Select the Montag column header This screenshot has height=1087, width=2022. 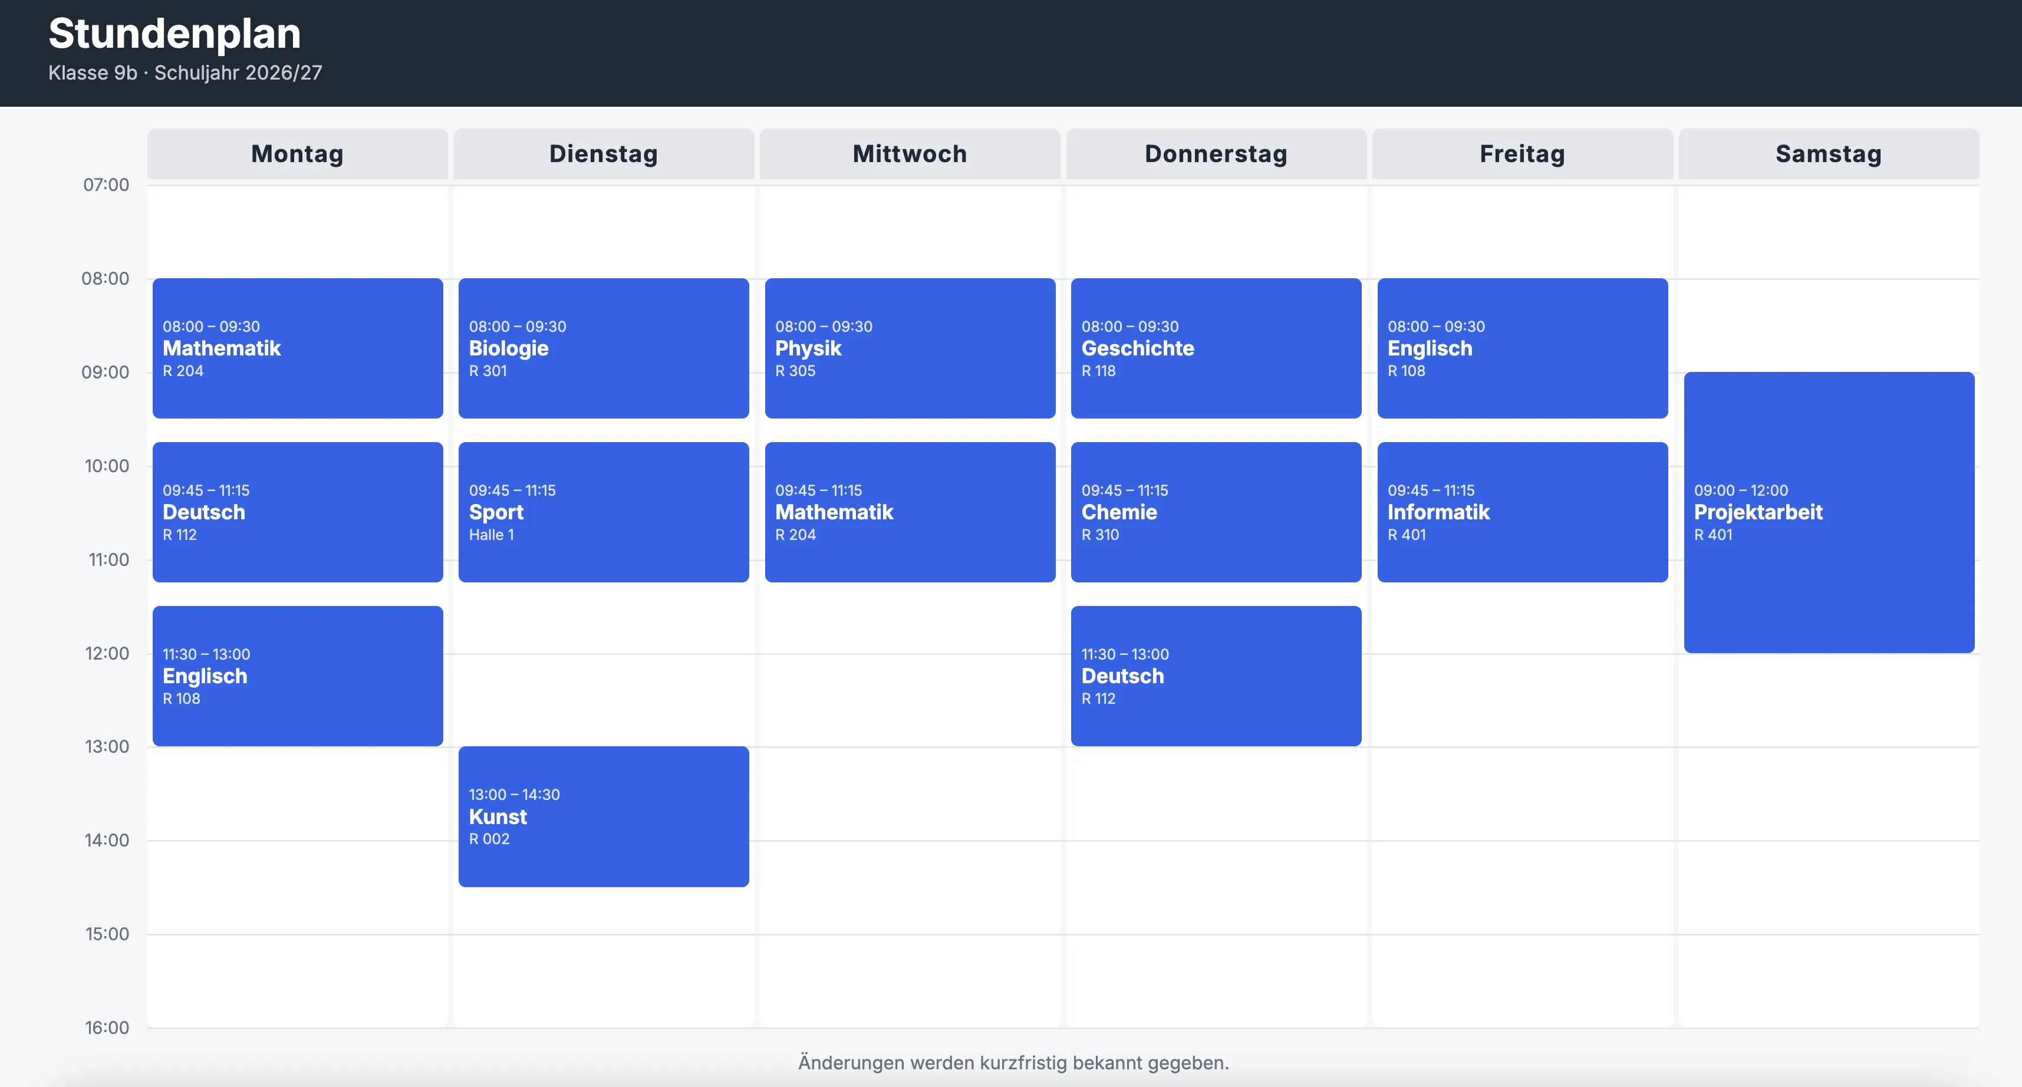298,154
